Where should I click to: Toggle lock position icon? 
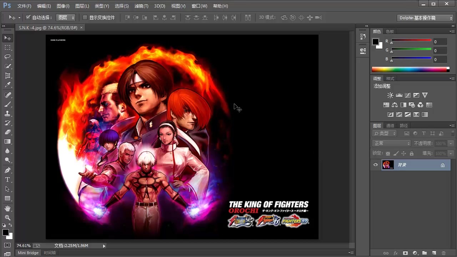tap(403, 153)
